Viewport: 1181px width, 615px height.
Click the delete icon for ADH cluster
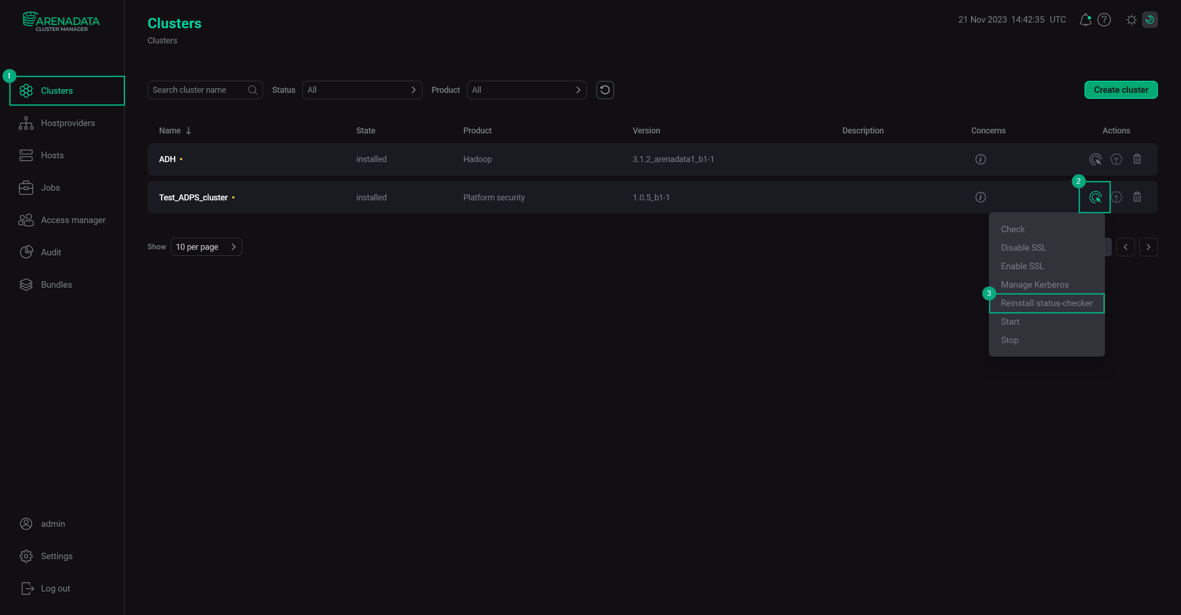1137,159
